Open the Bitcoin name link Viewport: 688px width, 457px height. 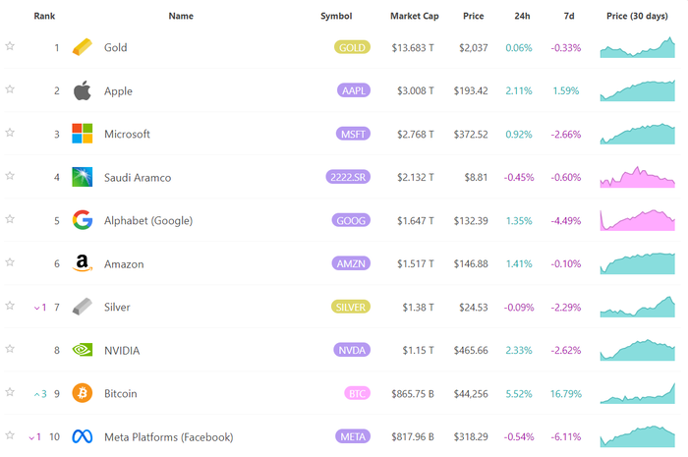click(121, 393)
